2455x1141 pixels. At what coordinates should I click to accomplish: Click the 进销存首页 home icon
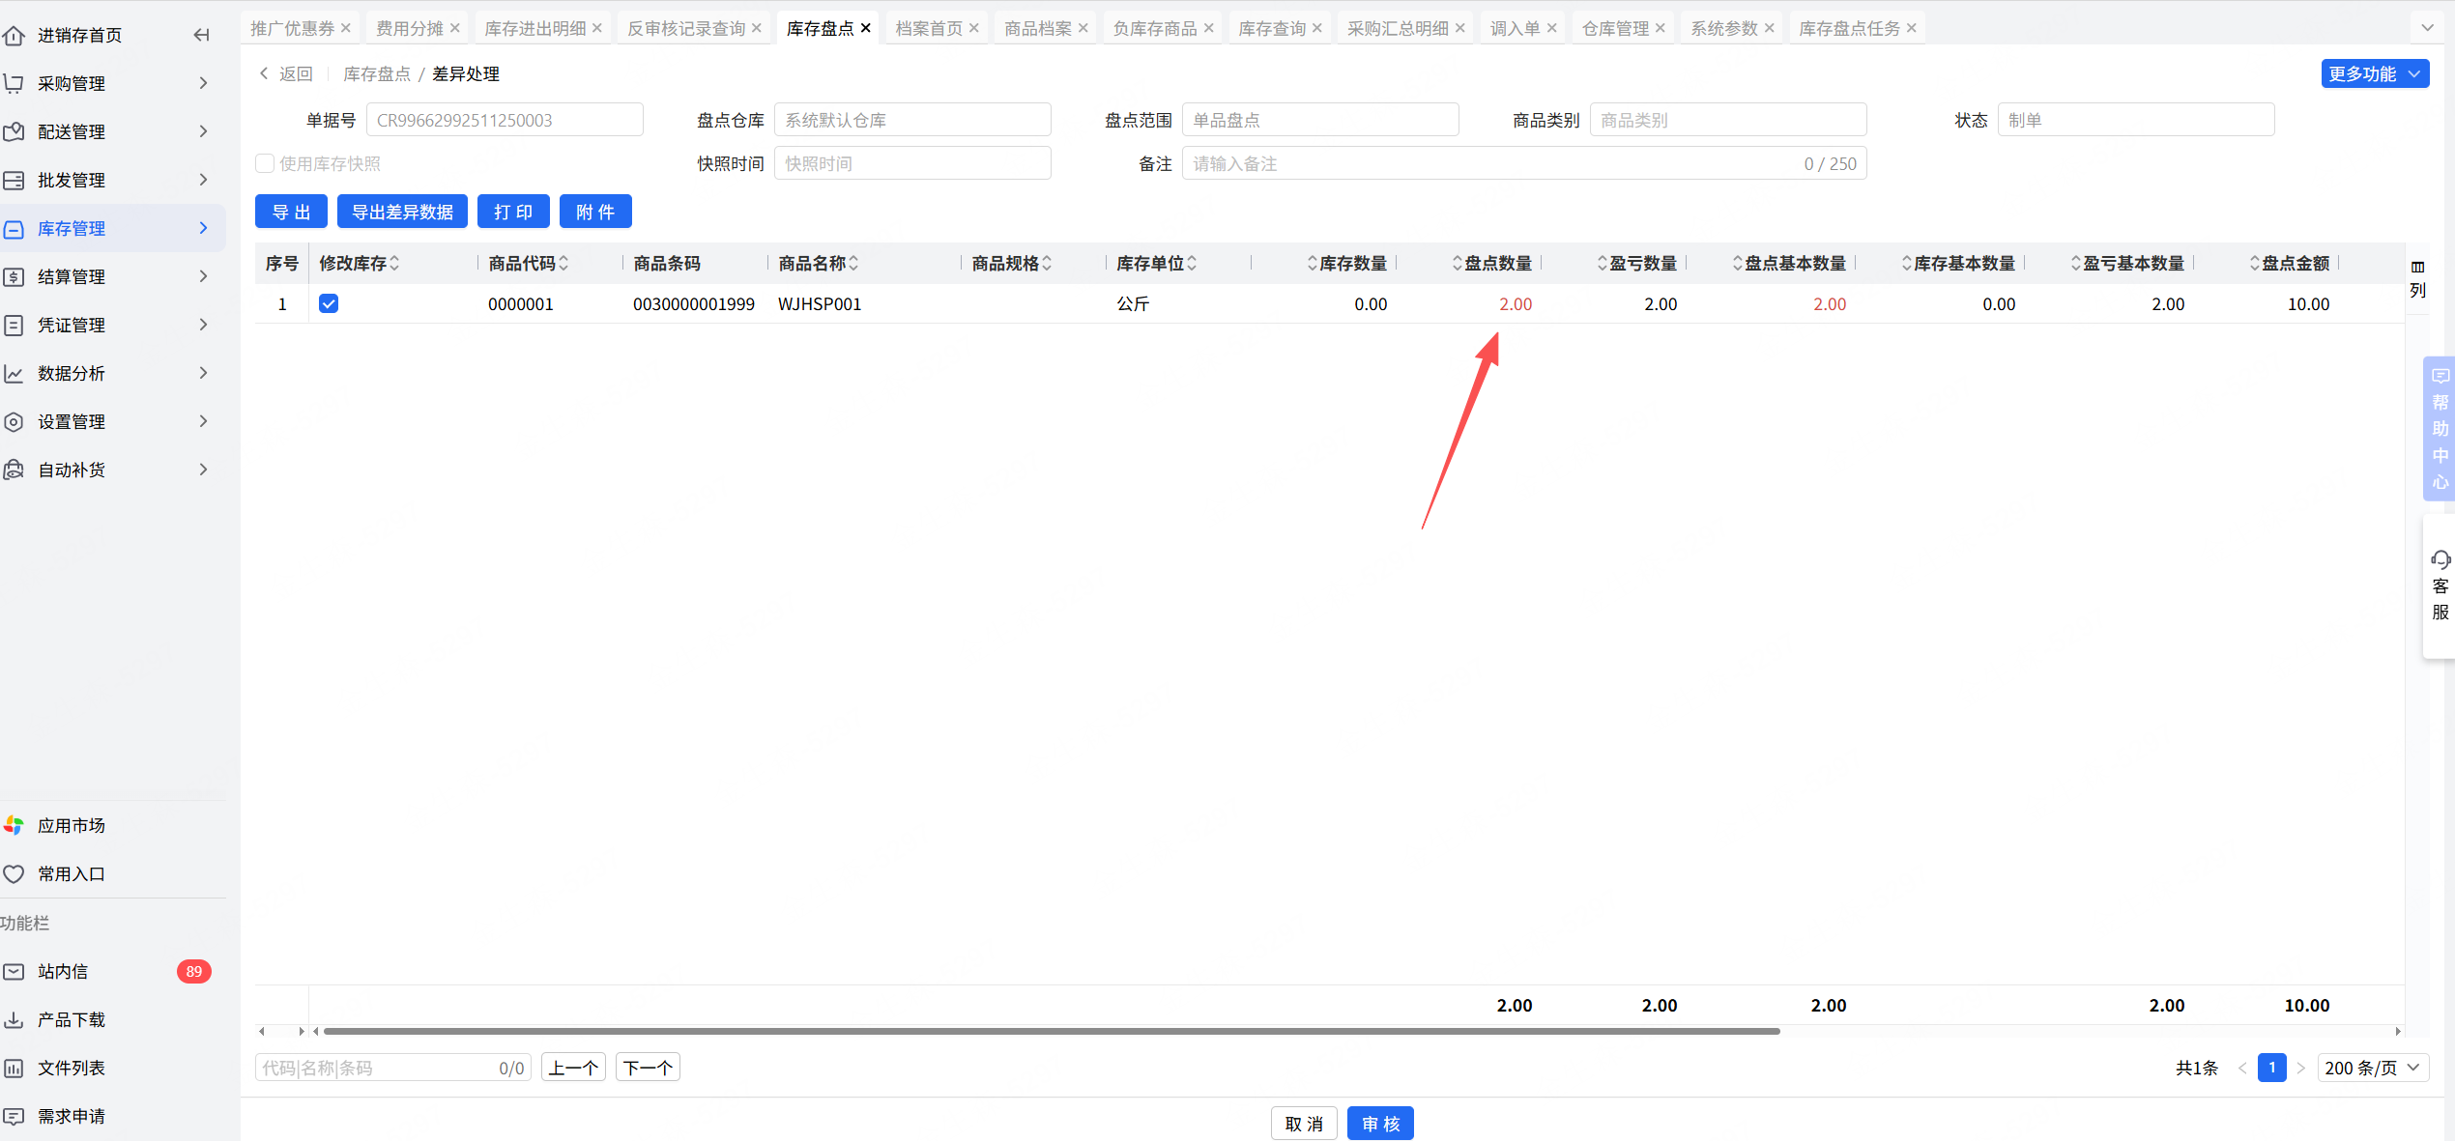tap(14, 36)
